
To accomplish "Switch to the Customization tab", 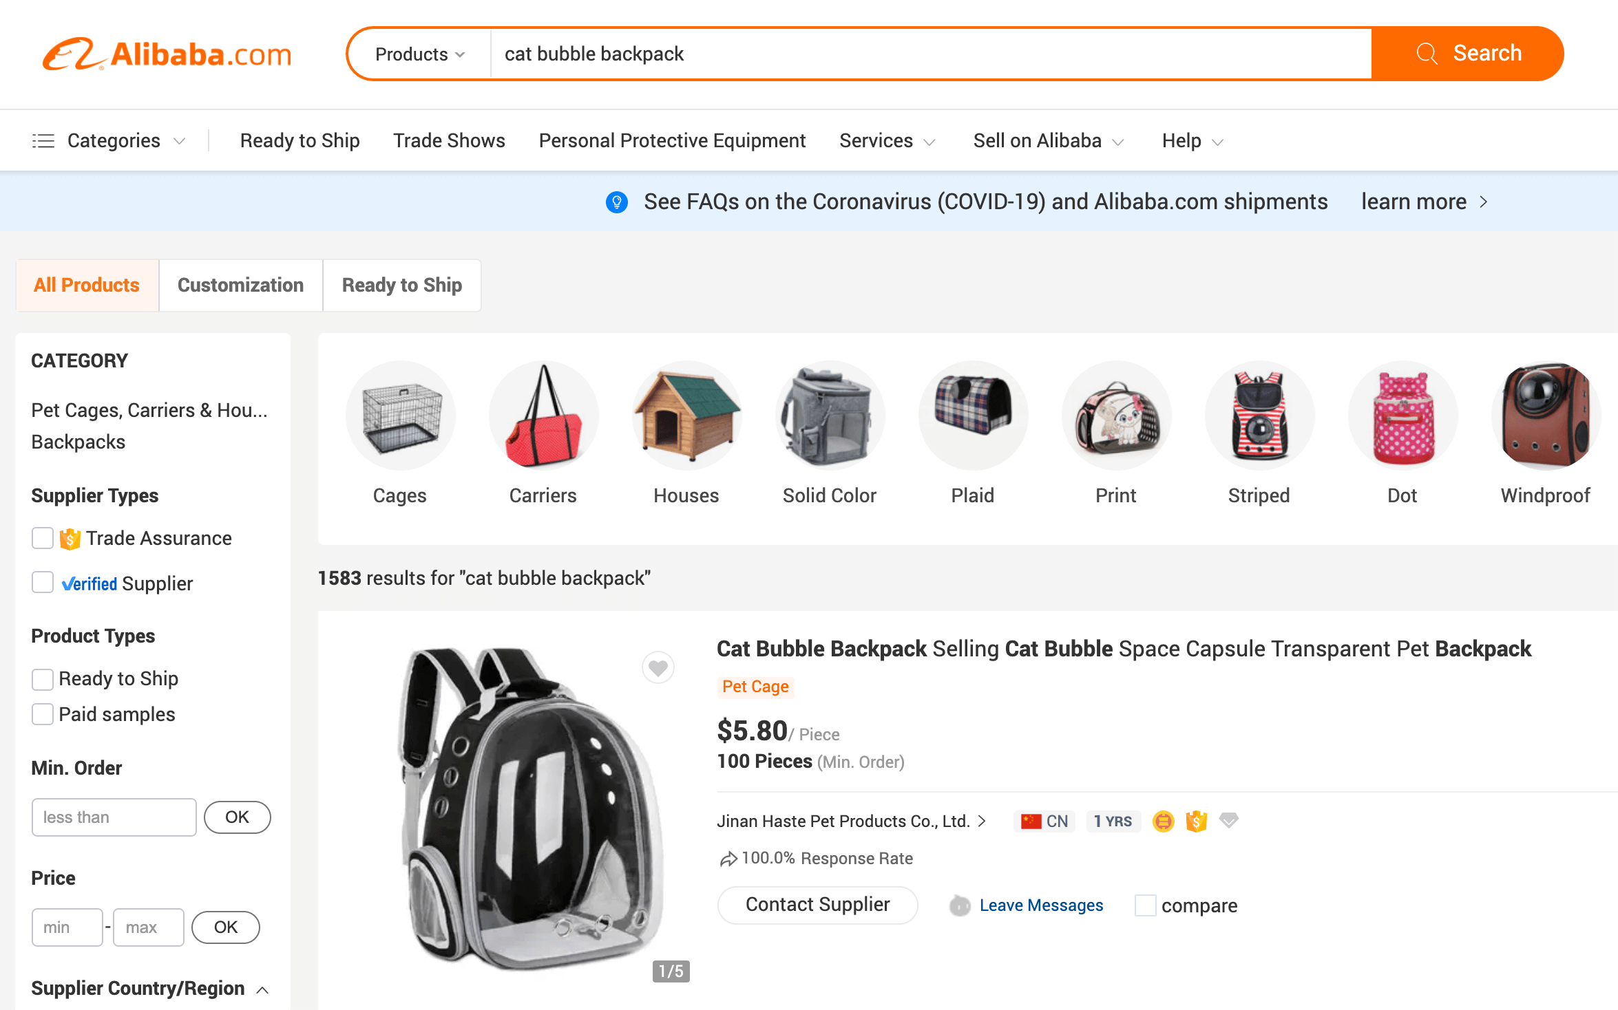I will [240, 285].
